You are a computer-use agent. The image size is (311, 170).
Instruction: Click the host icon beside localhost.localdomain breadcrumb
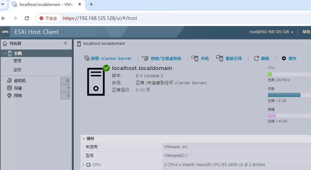coord(79,44)
